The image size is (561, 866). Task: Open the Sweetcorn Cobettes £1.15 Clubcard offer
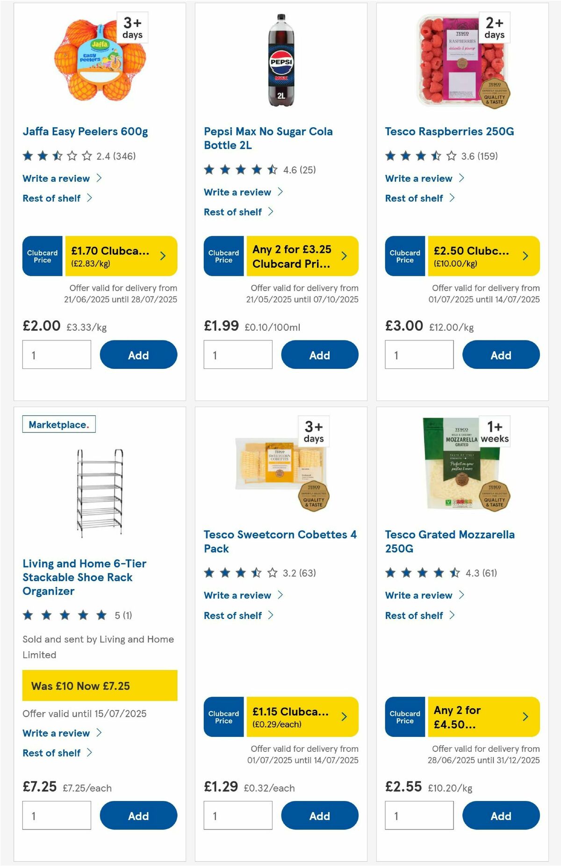pyautogui.click(x=302, y=717)
